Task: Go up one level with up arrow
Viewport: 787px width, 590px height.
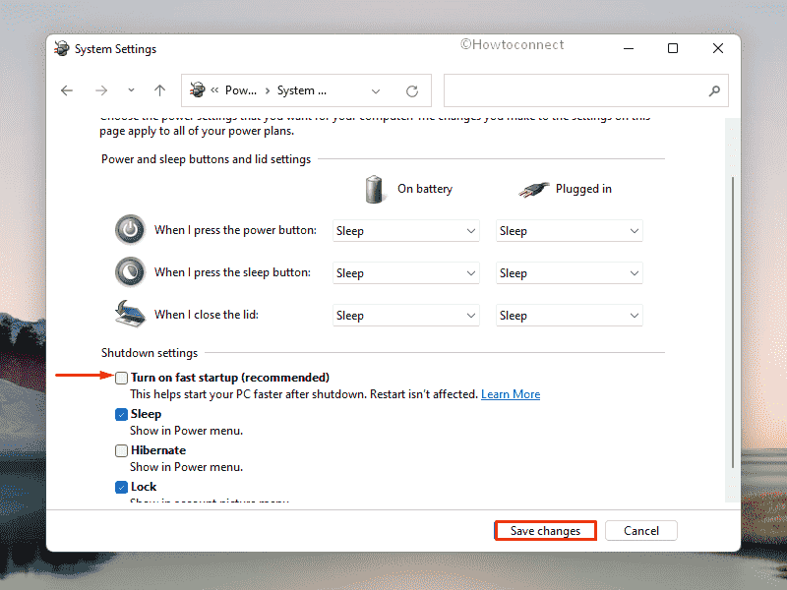Action: (159, 90)
